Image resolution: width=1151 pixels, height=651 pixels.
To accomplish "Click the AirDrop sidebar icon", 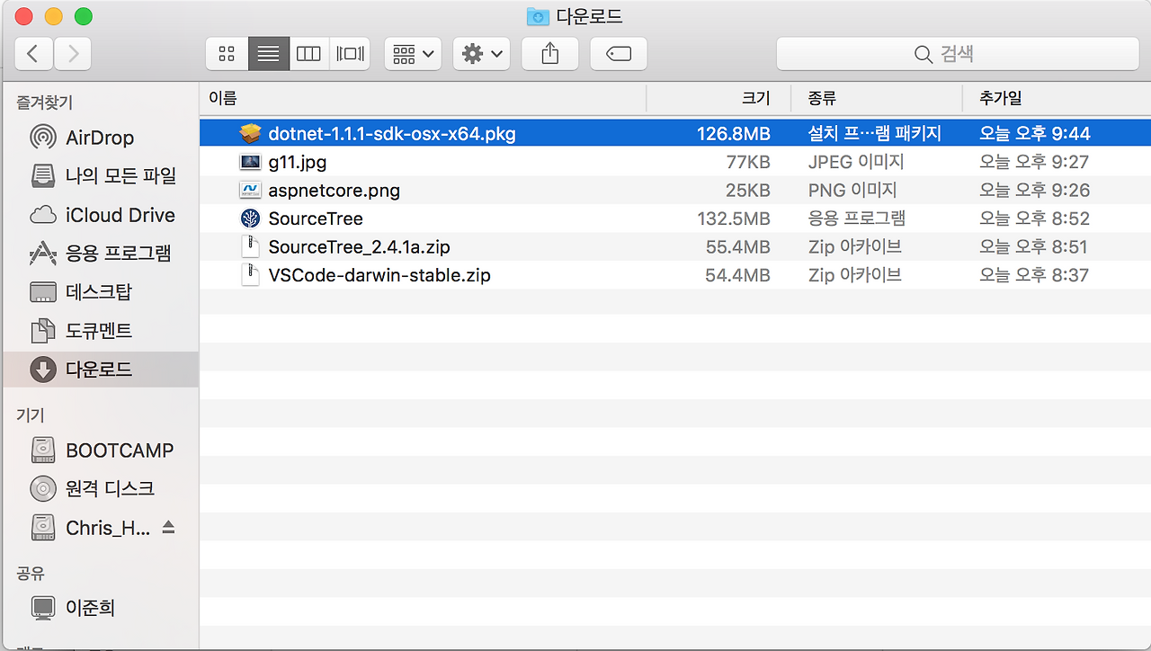I will 43,138.
